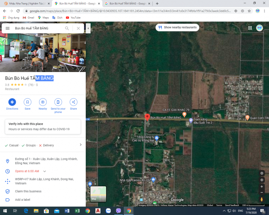
Task: Open the Google apps grid
Action: (250, 28)
